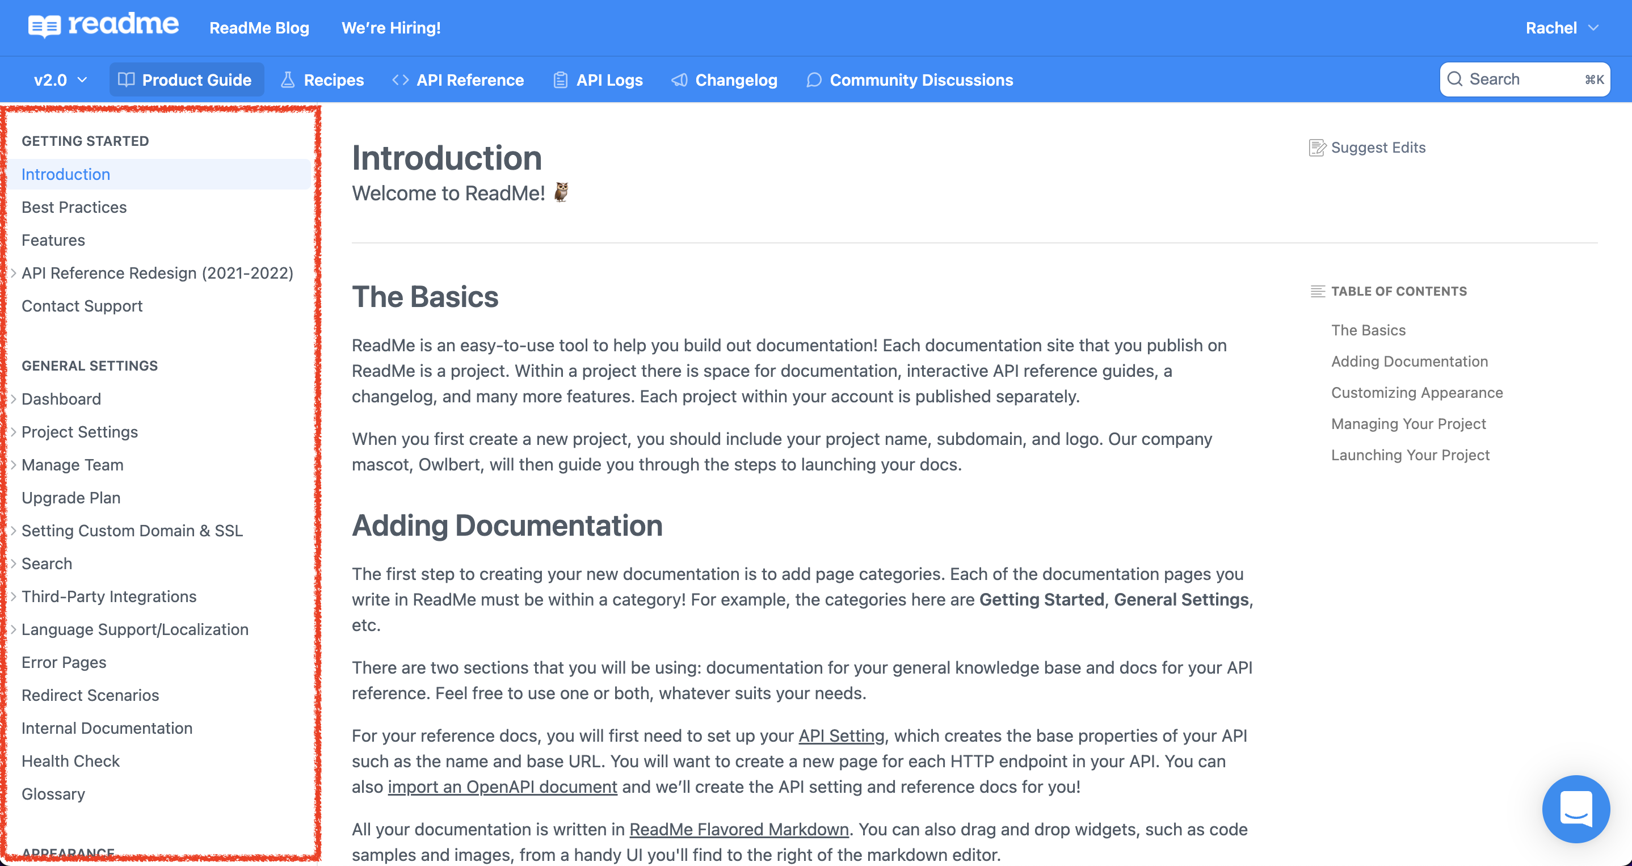Click the ReadMe logo icon
The width and height of the screenshot is (1632, 866).
(44, 27)
